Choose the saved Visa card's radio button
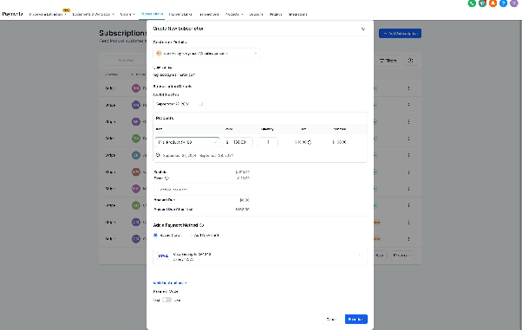Screen dimensions: 522x330 coord(361,256)
